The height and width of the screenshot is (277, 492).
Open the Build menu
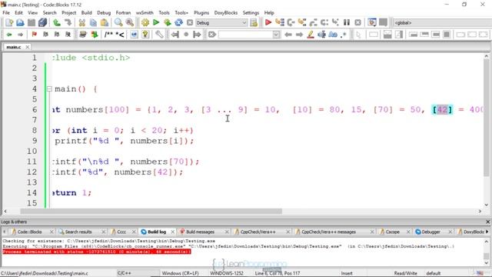pyautogui.click(x=87, y=13)
